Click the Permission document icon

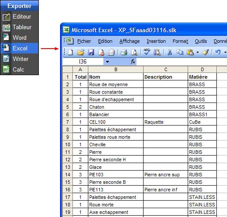(x=101, y=52)
